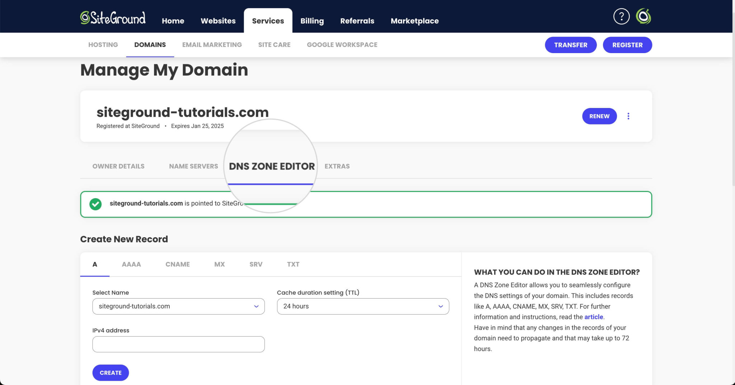Open the Billing navigation item
The width and height of the screenshot is (735, 385).
(312, 21)
